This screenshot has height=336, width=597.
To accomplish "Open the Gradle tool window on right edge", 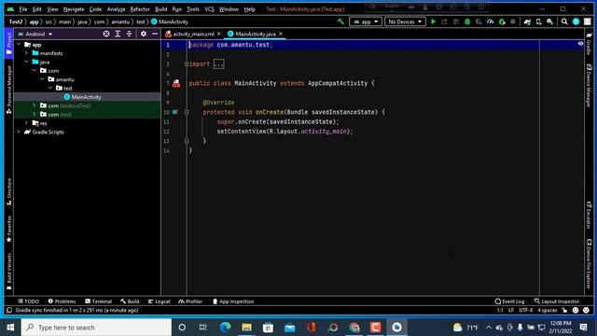I will pyautogui.click(x=589, y=44).
